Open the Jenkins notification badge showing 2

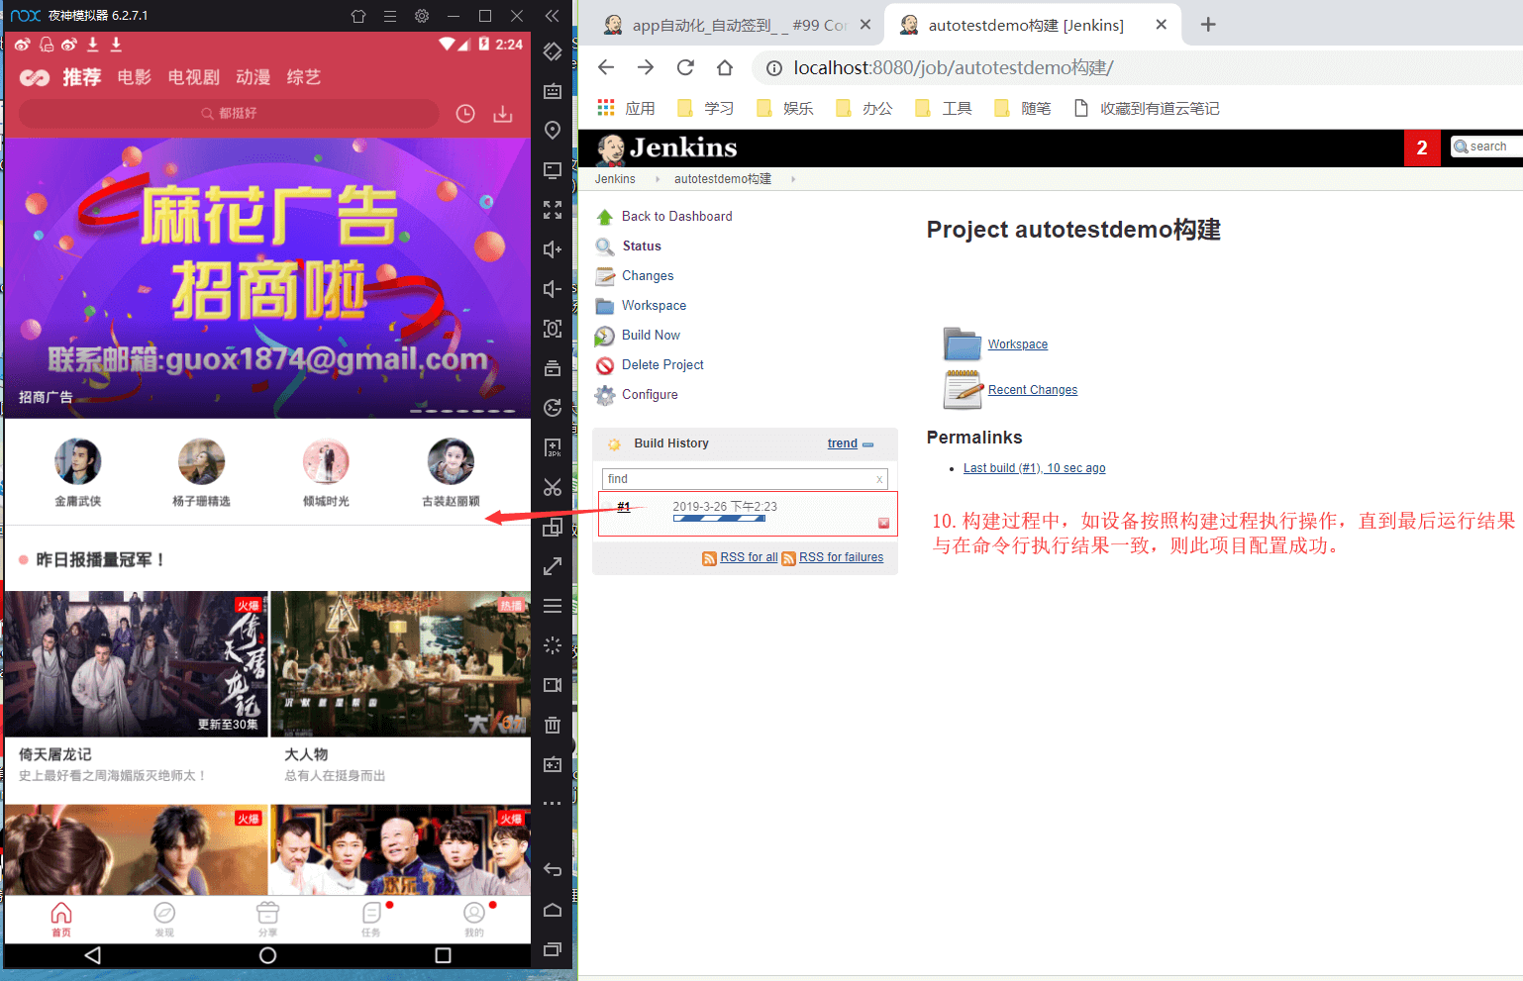click(1422, 147)
